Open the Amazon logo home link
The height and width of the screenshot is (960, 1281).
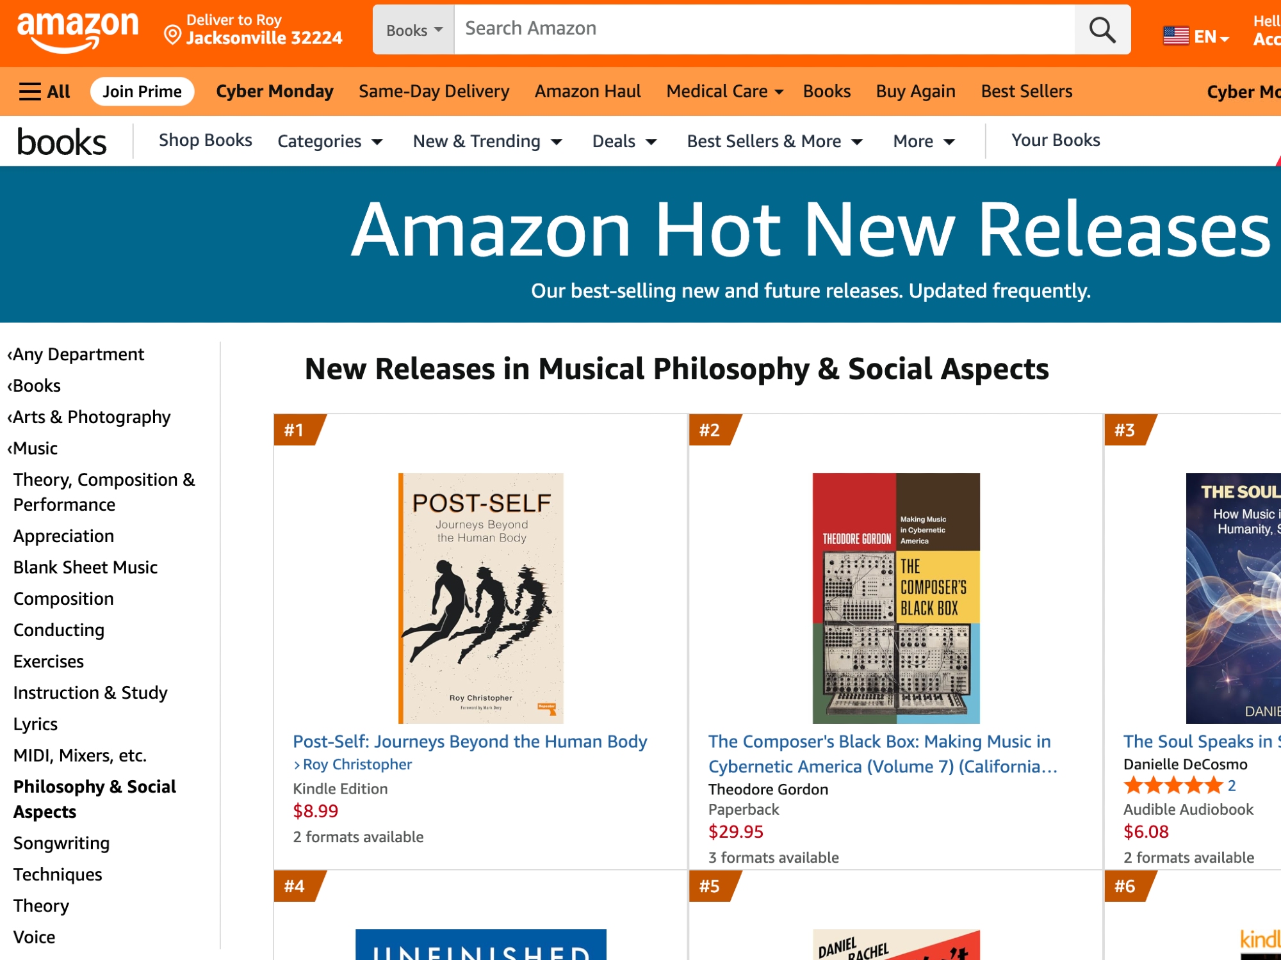(x=78, y=30)
